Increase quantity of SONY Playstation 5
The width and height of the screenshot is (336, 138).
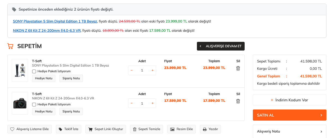152,70
